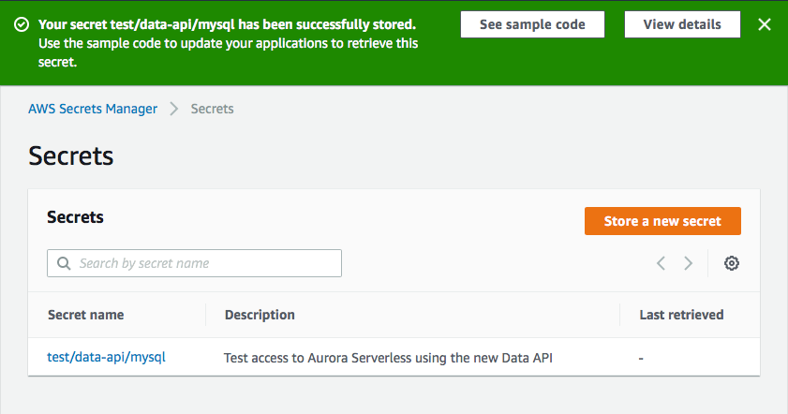Image resolution: width=788 pixels, height=414 pixels.
Task: Open table preferences gear icon
Action: (731, 263)
